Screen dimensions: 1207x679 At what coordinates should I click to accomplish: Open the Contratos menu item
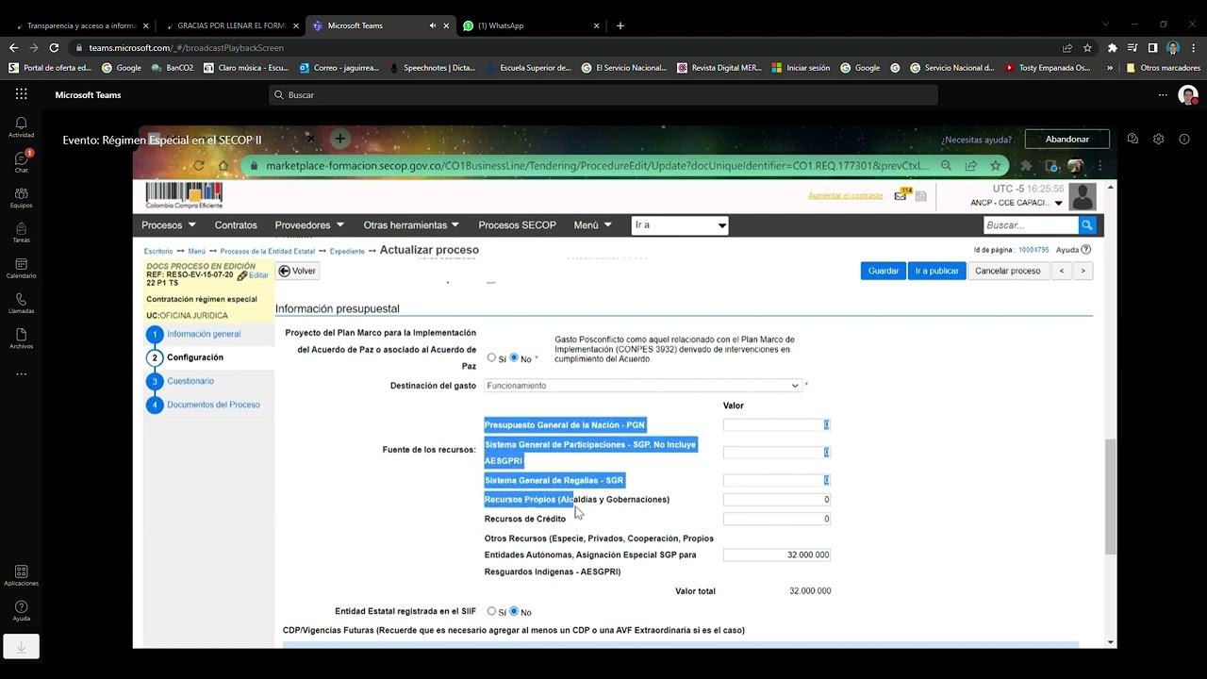coord(236,225)
